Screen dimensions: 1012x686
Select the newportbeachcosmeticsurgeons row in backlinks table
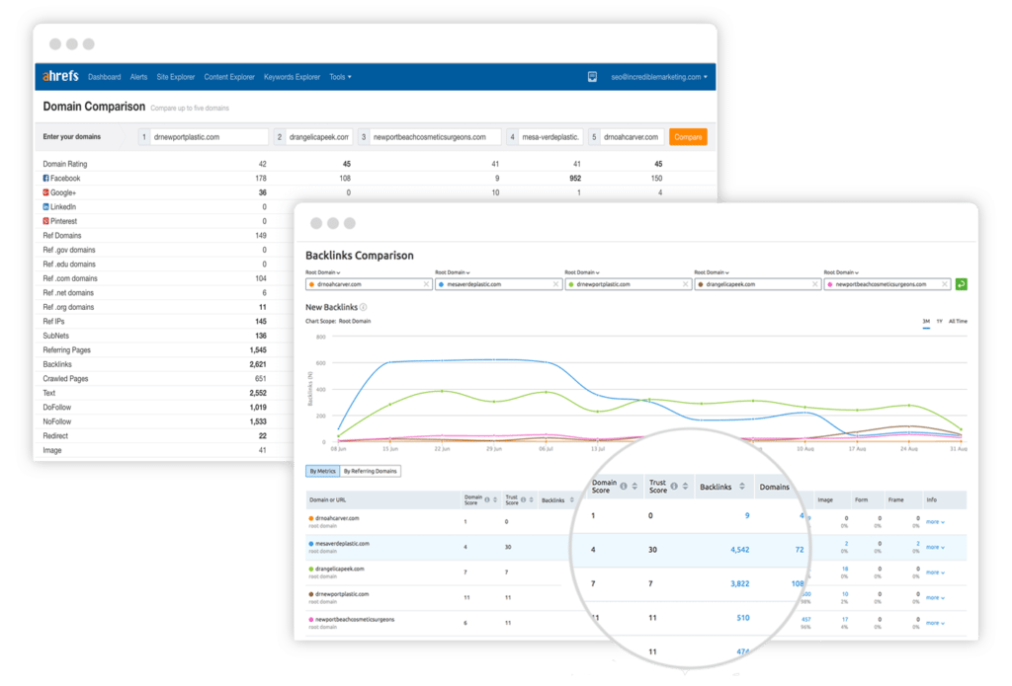tap(635, 623)
